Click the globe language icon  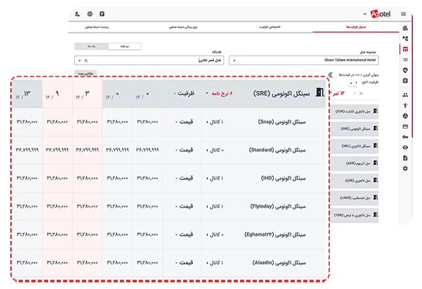tap(90, 13)
